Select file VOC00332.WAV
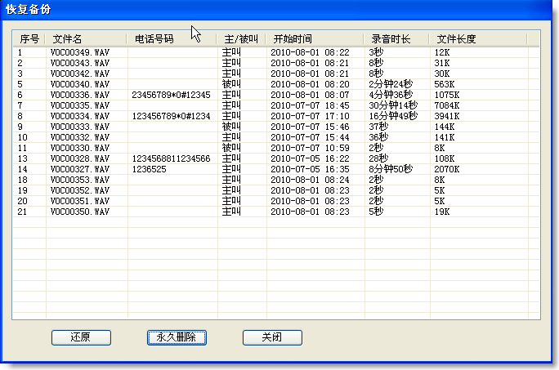The image size is (559, 370). pos(80,137)
